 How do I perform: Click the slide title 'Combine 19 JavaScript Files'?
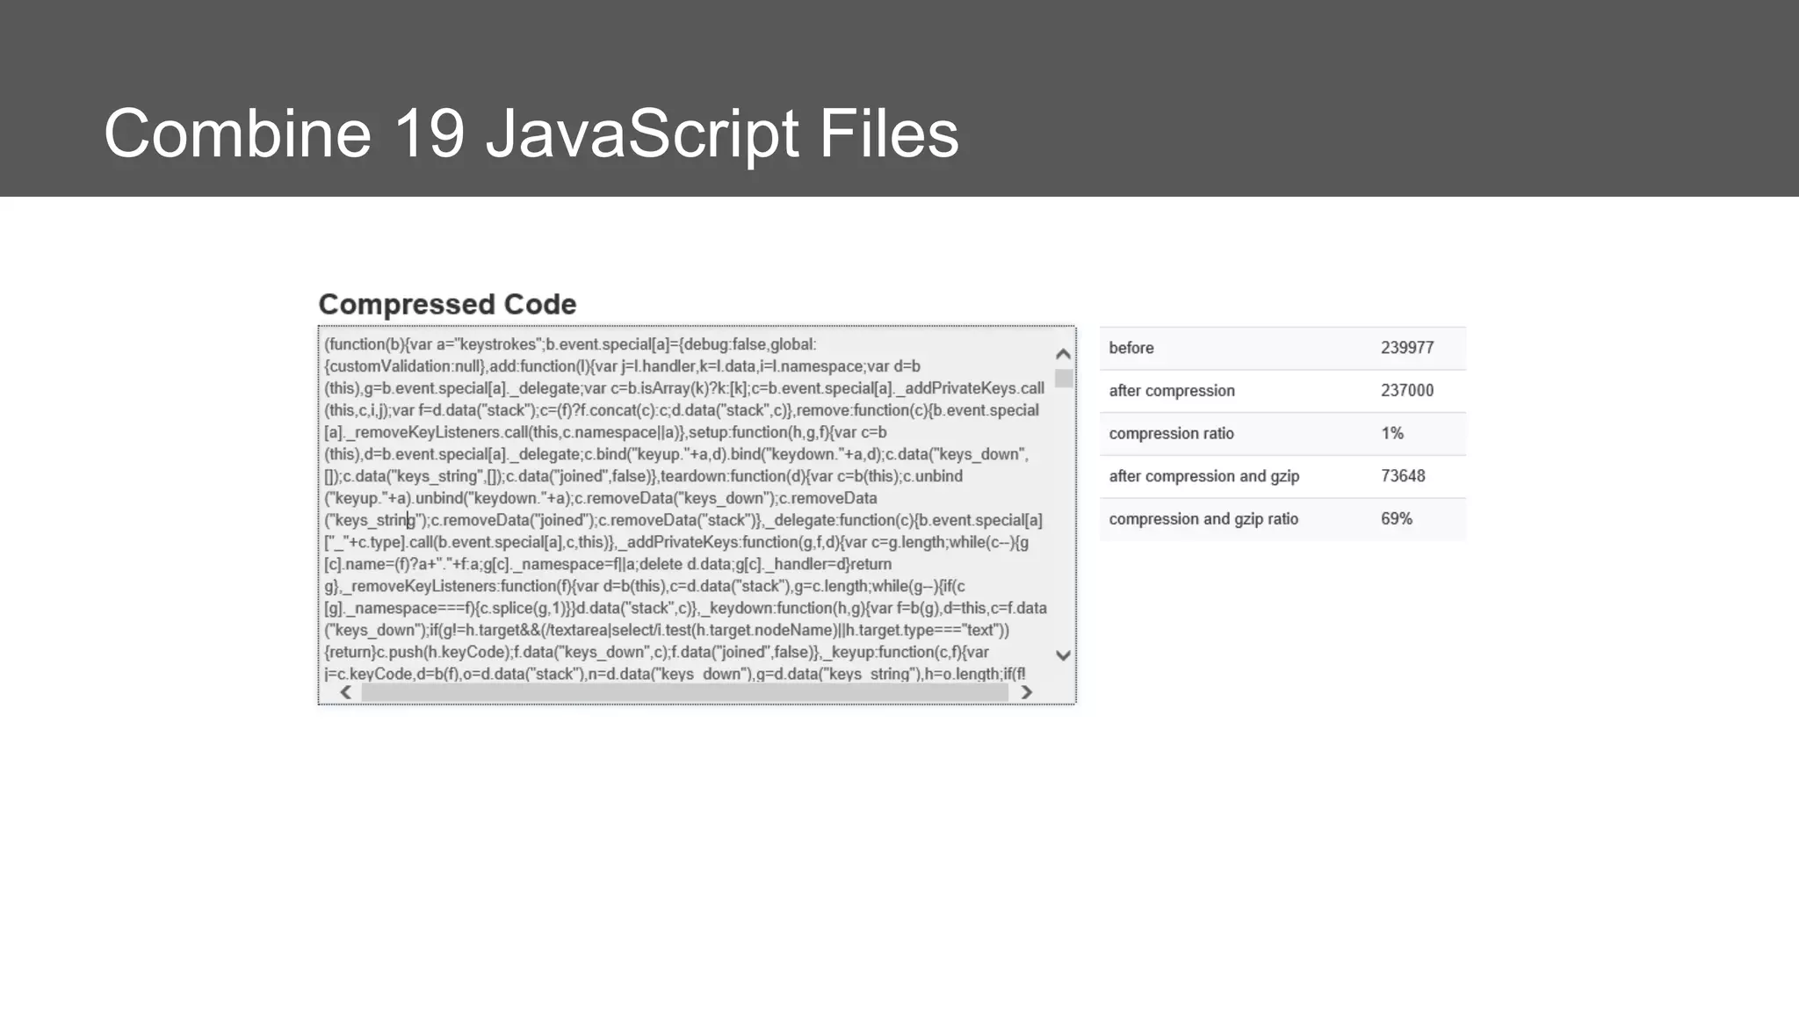coord(531,134)
